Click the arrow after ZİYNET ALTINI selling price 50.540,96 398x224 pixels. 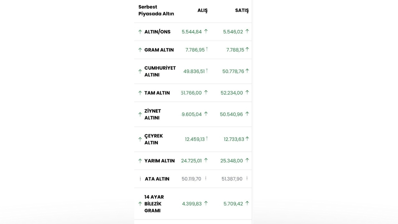[x=247, y=114]
